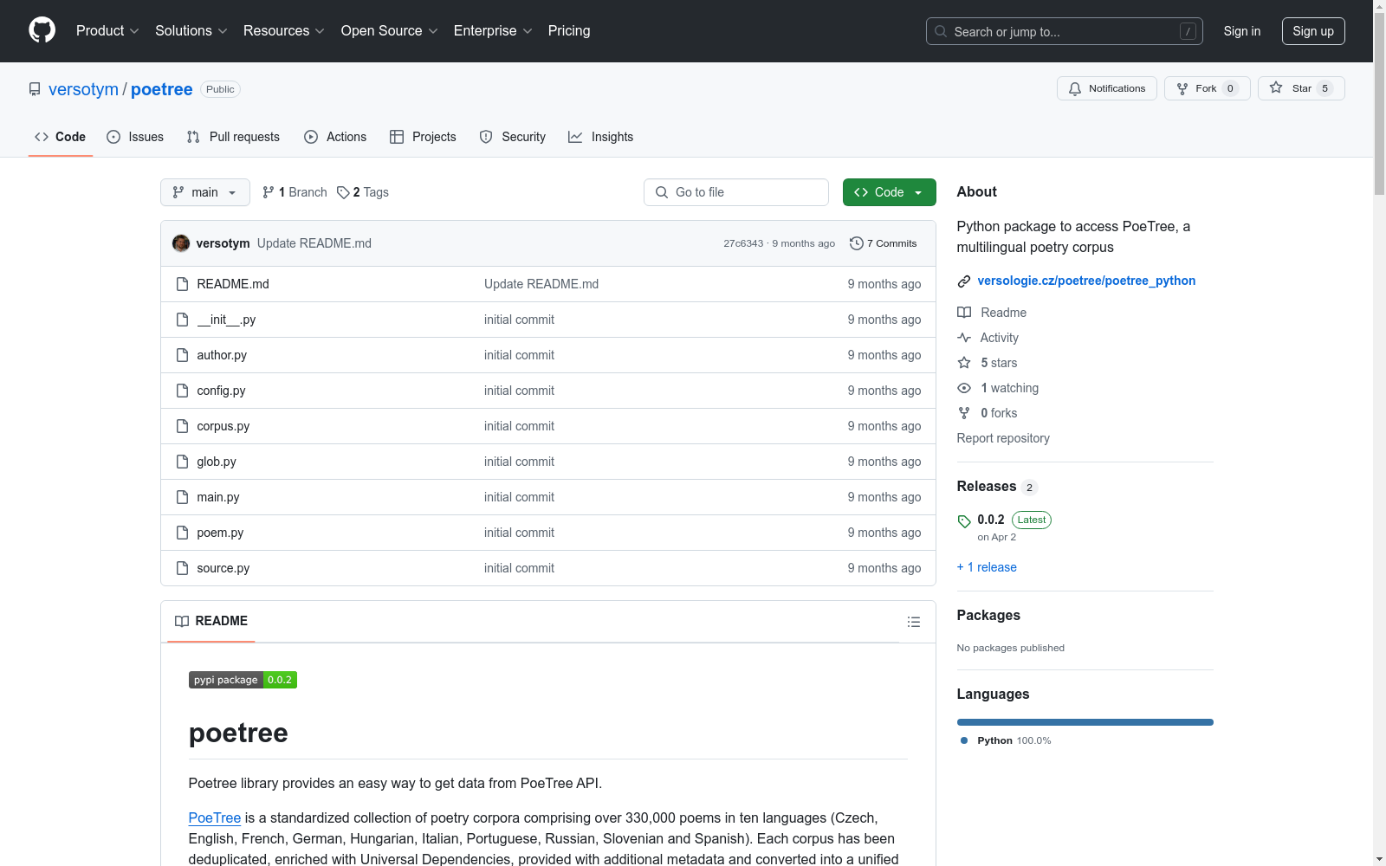The image size is (1386, 866).
Task: Click the history clock icon near 7 Commits
Action: [x=856, y=243]
